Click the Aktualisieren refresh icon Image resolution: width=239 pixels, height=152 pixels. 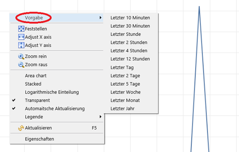point(21,128)
